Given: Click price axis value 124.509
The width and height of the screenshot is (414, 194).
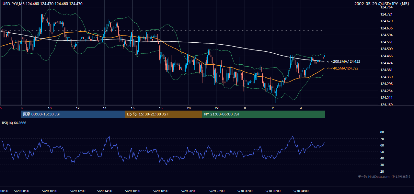Looking at the screenshot, I should pos(386,49).
